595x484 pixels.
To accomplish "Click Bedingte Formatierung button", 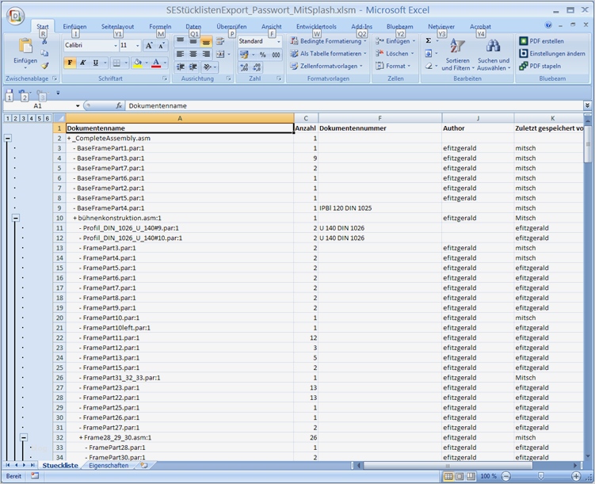I will click(x=326, y=41).
